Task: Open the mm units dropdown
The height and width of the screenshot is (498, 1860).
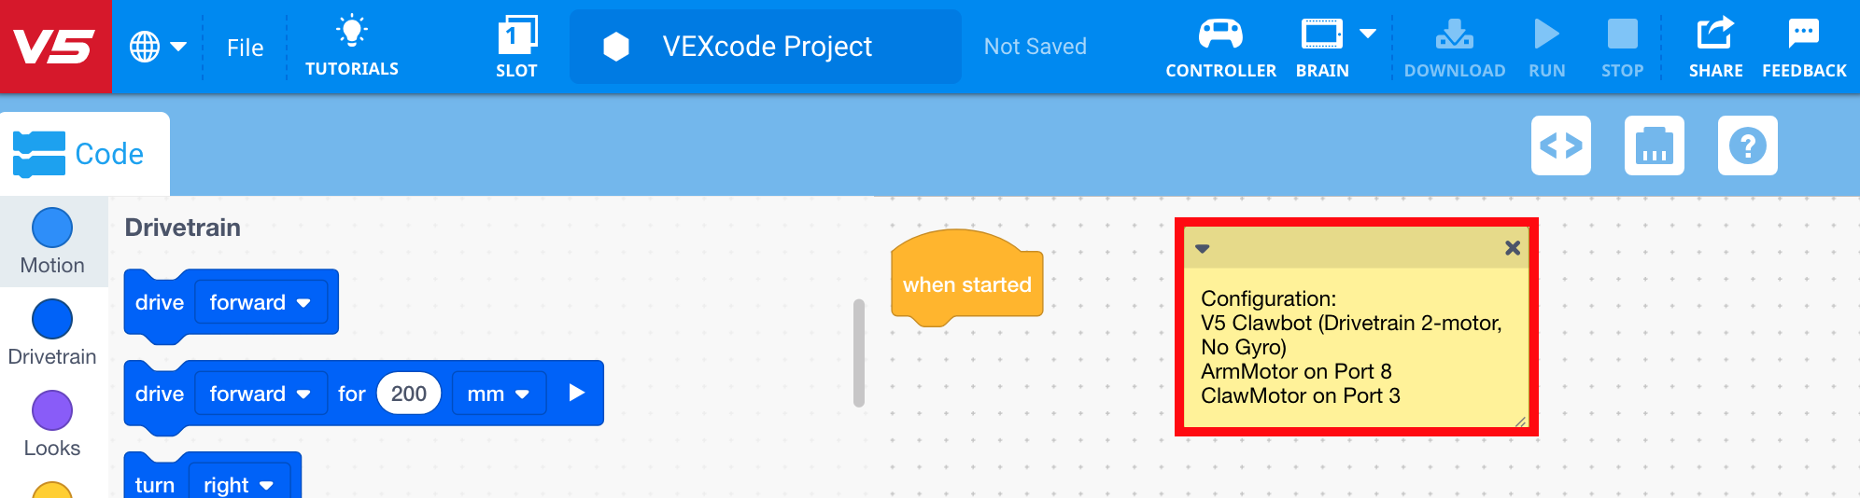Action: (x=499, y=394)
